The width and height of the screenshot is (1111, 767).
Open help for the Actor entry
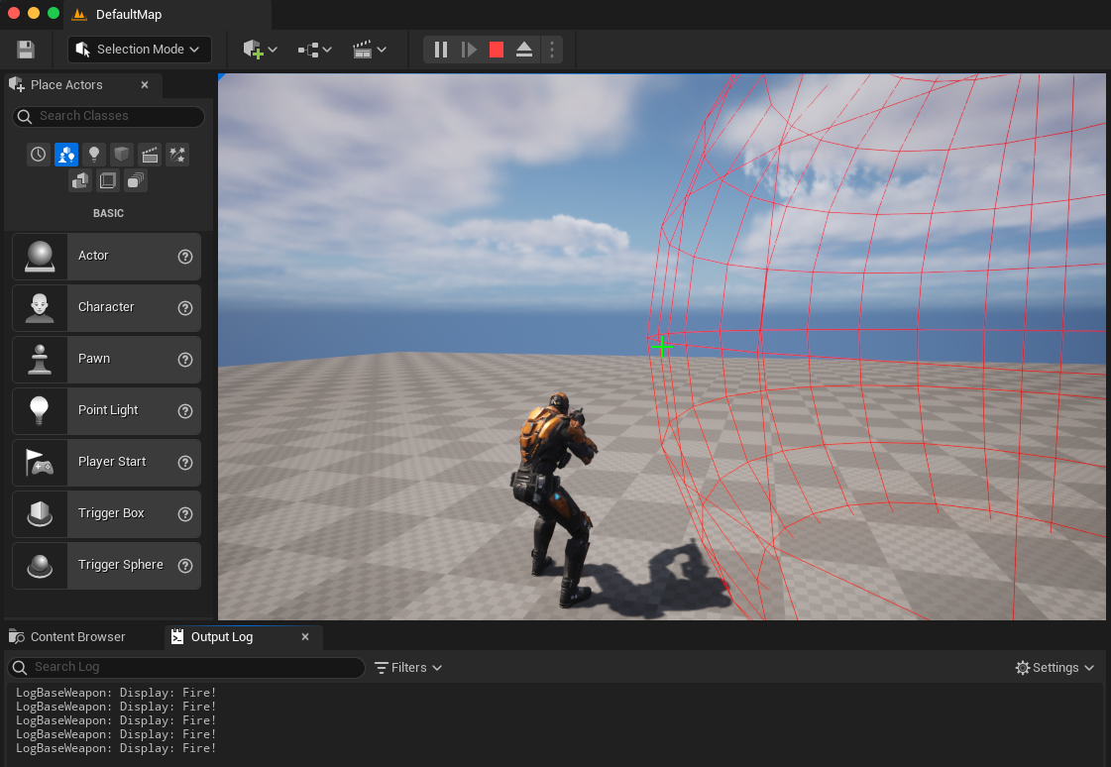185,257
